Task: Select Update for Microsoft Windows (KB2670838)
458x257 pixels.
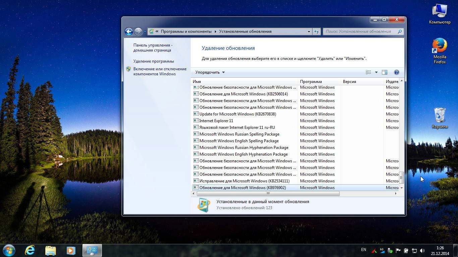Action: pyautogui.click(x=238, y=114)
